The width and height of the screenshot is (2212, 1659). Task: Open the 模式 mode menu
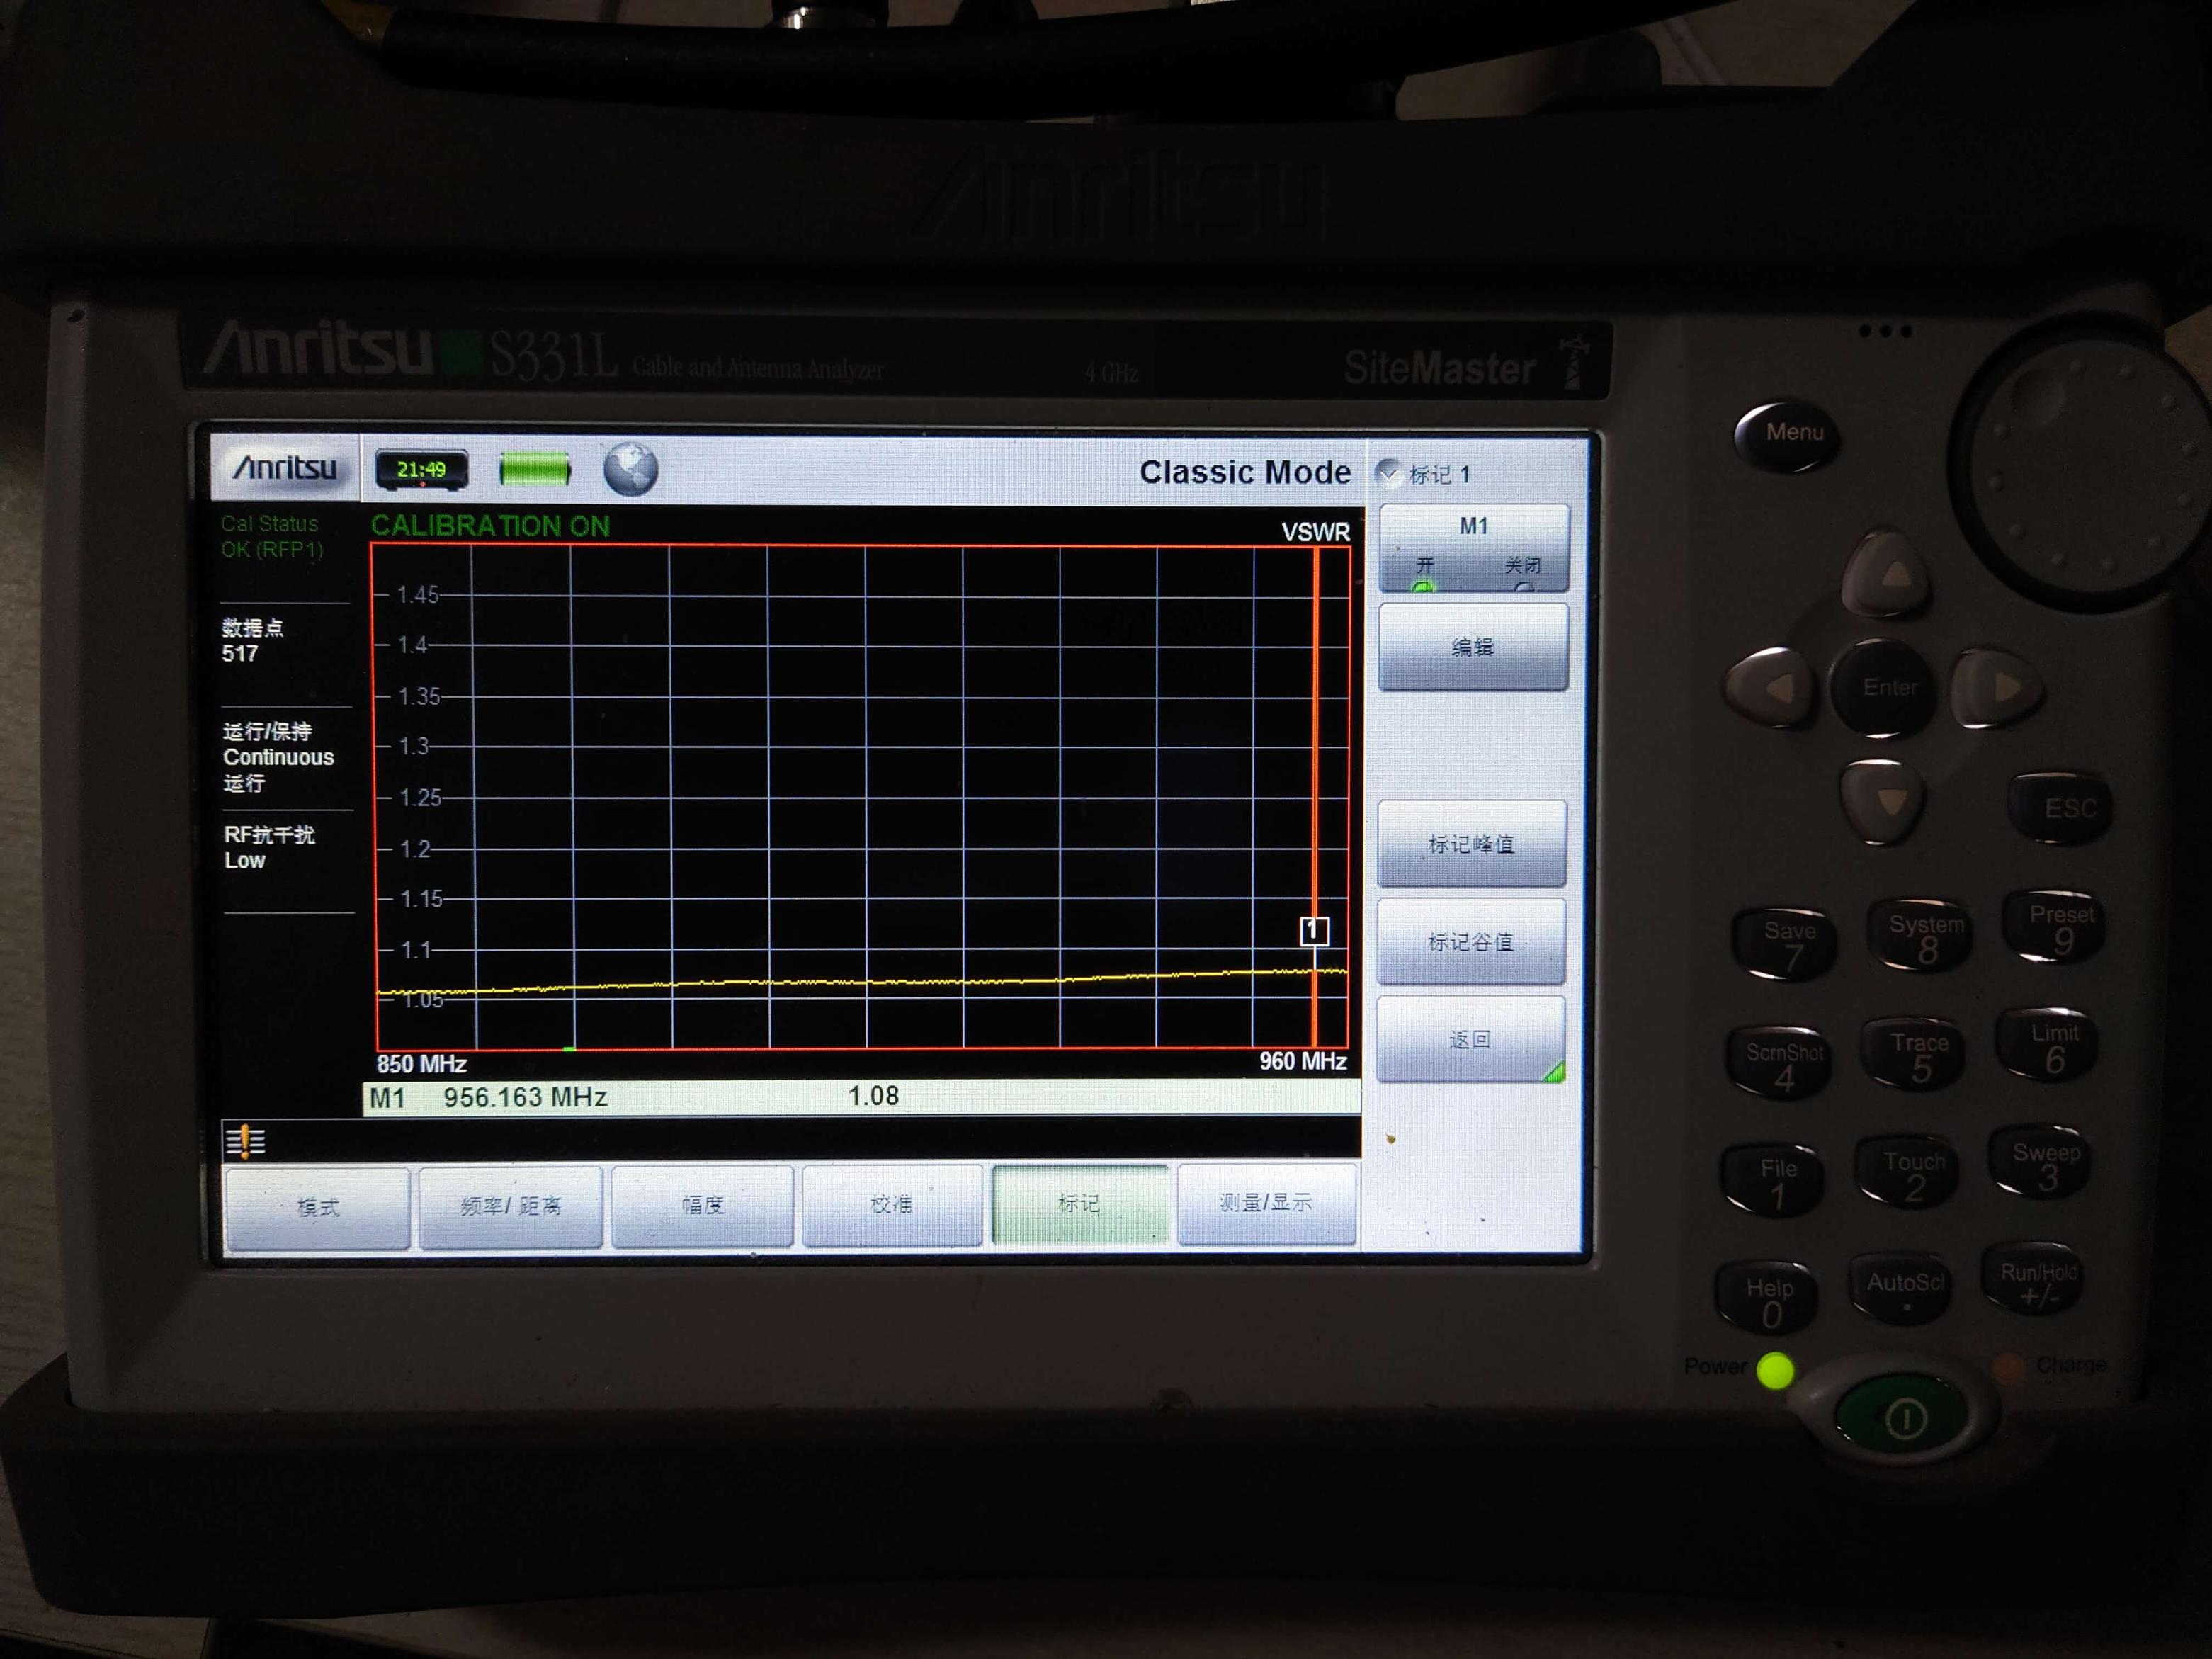click(318, 1207)
